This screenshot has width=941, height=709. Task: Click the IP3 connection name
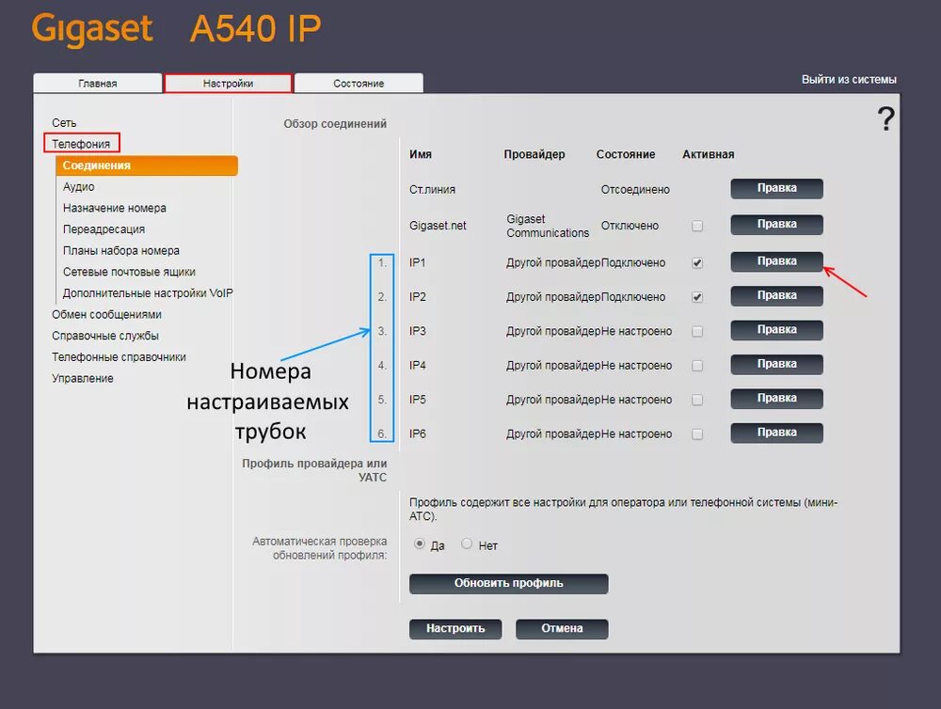point(417,331)
